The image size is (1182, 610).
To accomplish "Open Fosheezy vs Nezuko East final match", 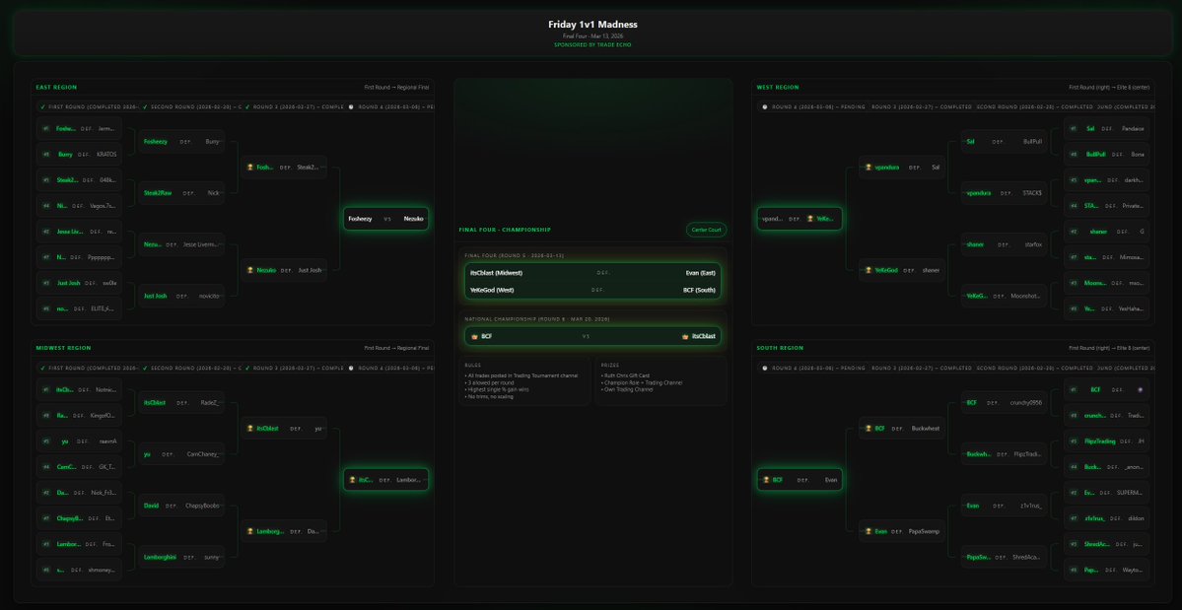I will pos(386,219).
